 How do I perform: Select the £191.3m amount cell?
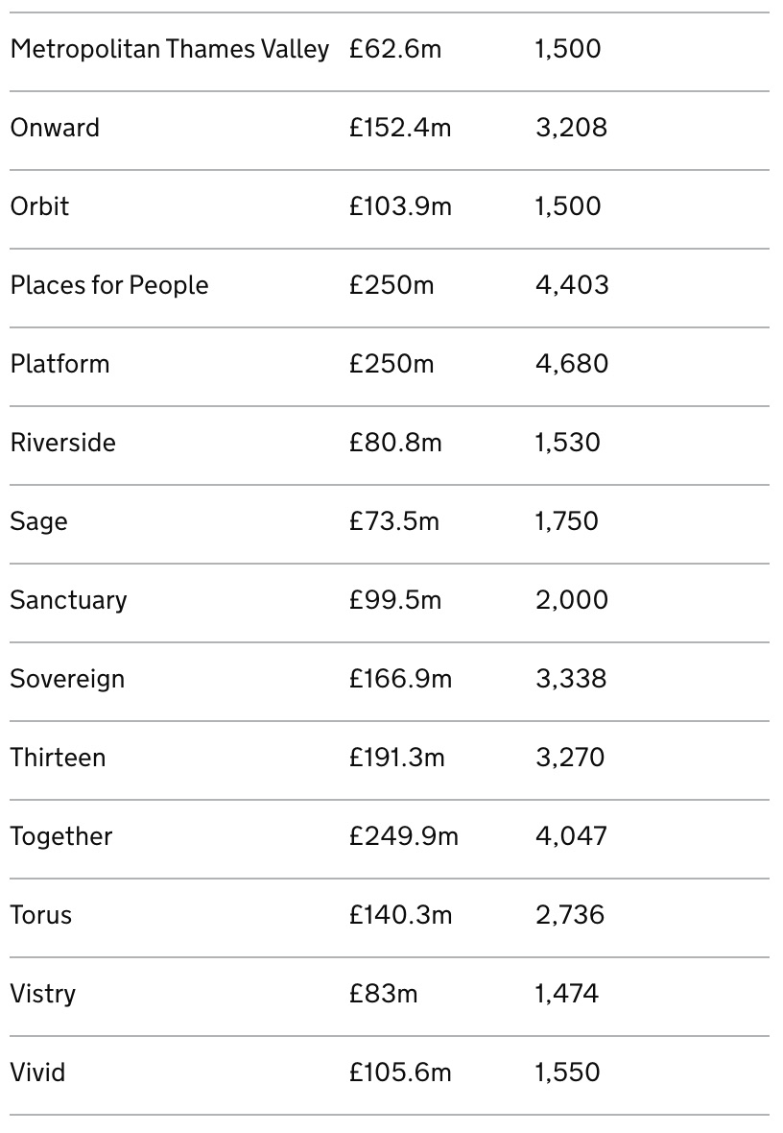pyautogui.click(x=397, y=758)
